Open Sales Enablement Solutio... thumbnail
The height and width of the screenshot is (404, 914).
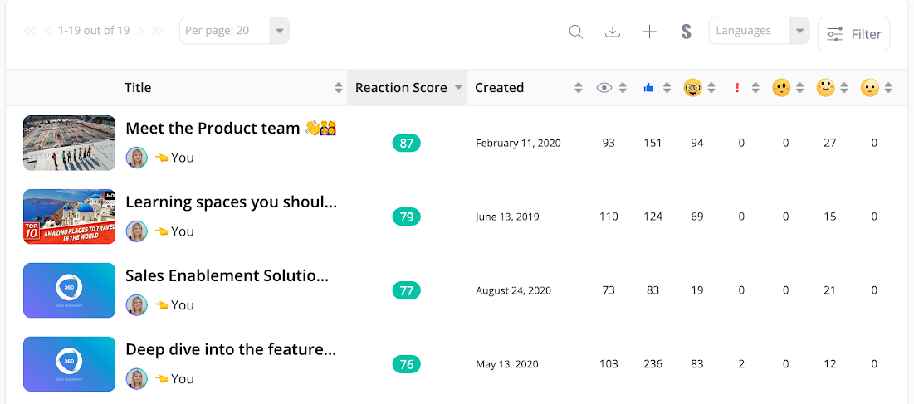(70, 290)
